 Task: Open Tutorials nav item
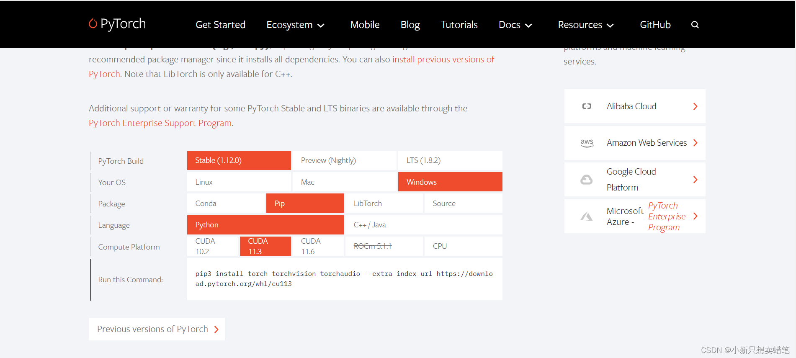[459, 25]
